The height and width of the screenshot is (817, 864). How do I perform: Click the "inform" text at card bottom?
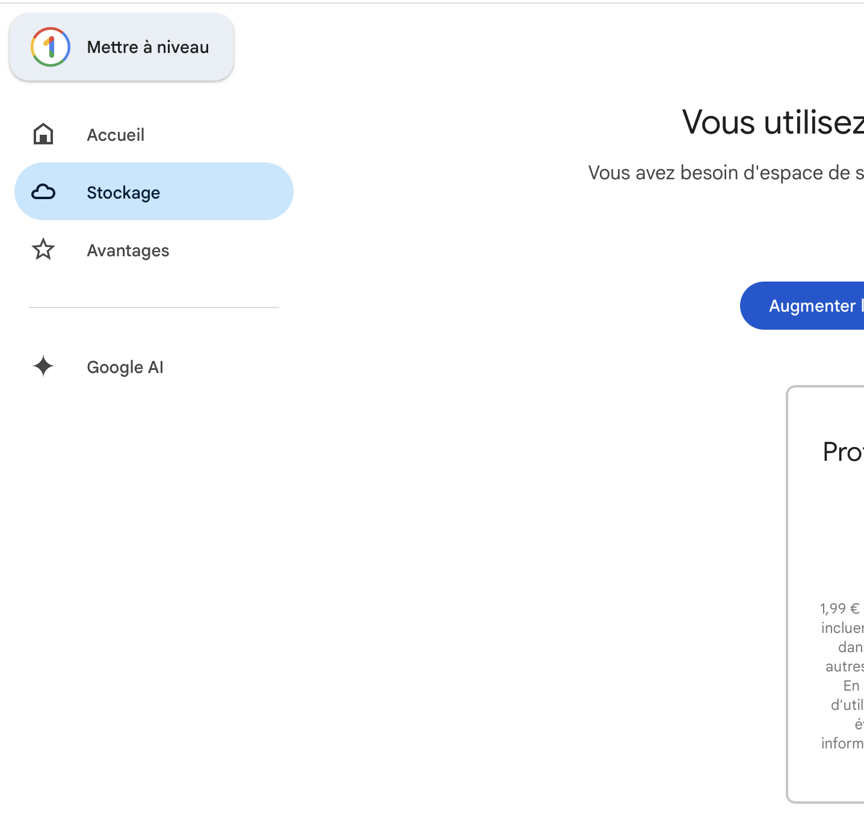click(842, 744)
